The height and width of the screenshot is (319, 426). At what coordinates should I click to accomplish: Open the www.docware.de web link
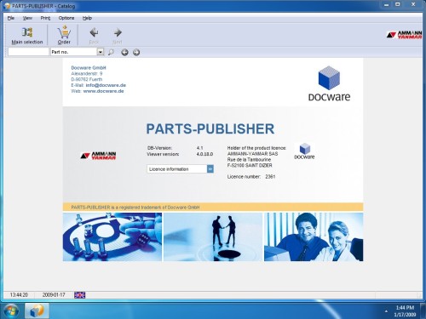(103, 91)
